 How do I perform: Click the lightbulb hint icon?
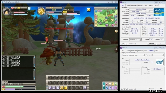[116, 31]
